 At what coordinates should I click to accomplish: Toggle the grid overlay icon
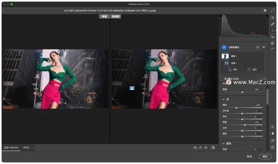(273, 147)
